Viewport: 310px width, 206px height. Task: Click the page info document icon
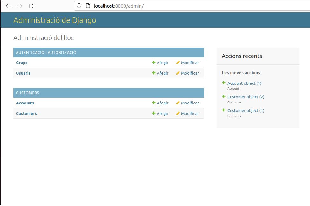coord(88,6)
